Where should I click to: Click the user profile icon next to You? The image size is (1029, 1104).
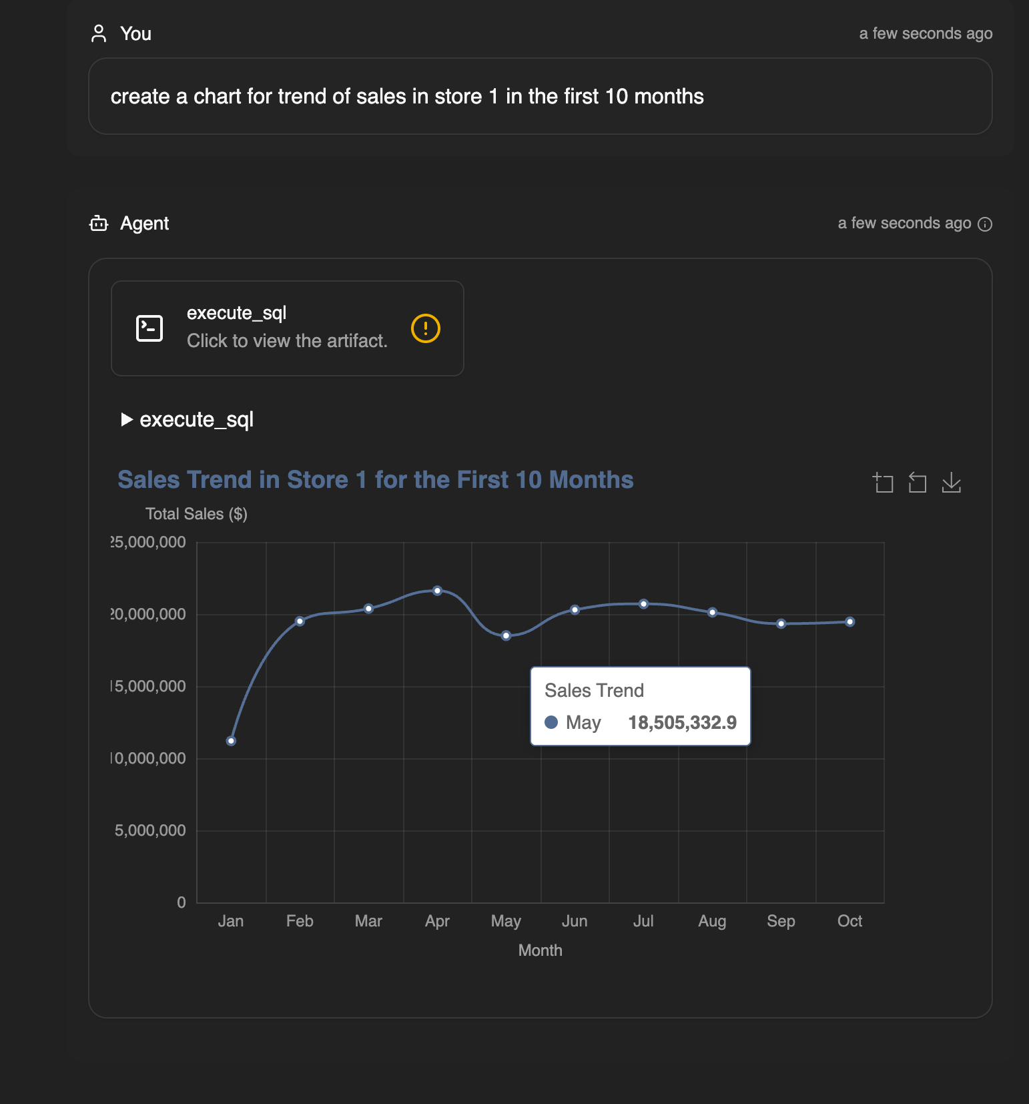click(99, 33)
